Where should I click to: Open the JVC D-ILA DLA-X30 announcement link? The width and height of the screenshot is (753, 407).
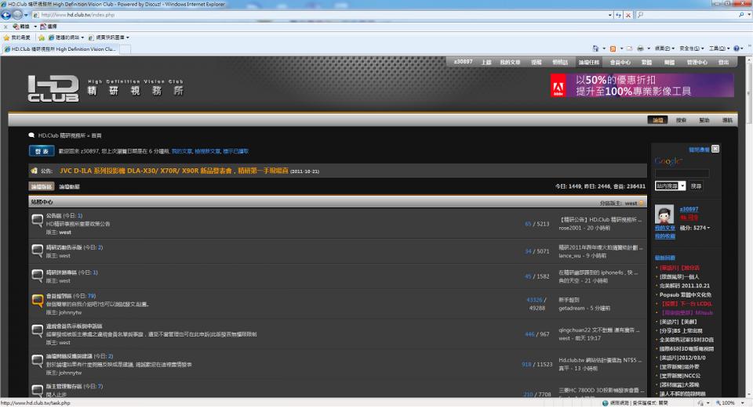point(174,171)
